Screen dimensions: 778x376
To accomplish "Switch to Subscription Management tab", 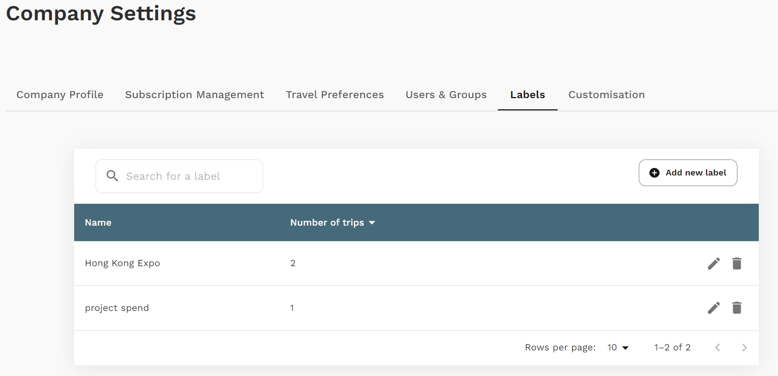I will (195, 95).
